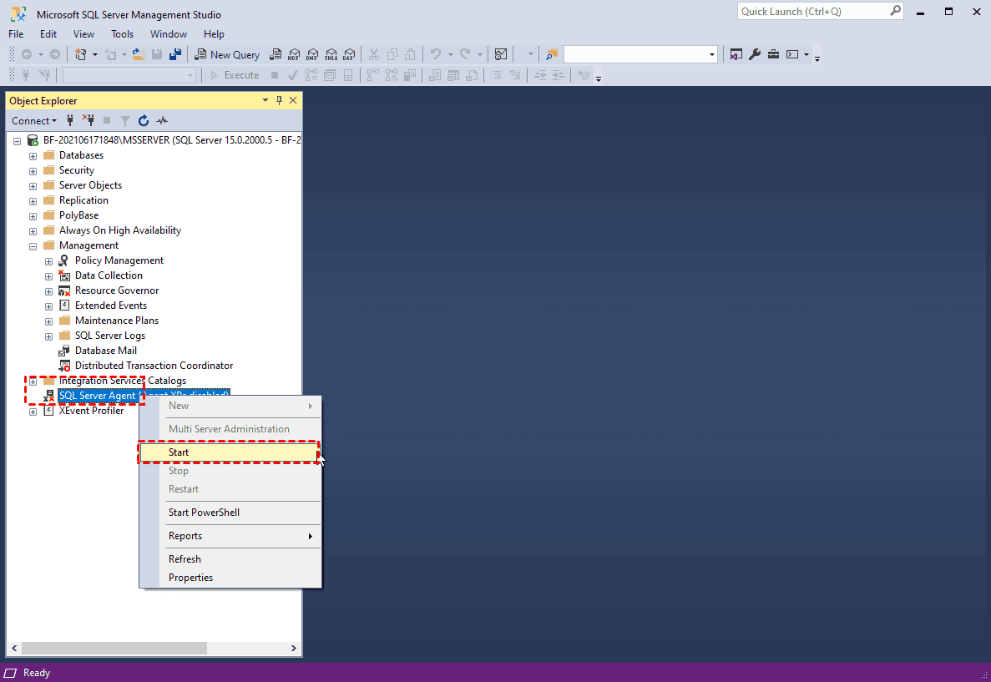Viewport: 991px width, 682px height.
Task: Collapse the server root node
Action: point(17,141)
